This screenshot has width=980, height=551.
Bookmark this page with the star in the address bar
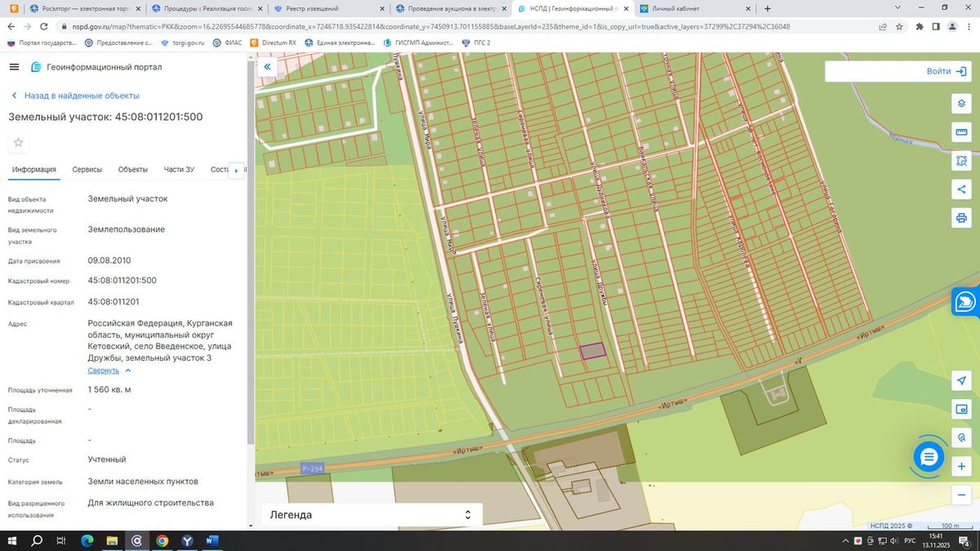tap(899, 26)
